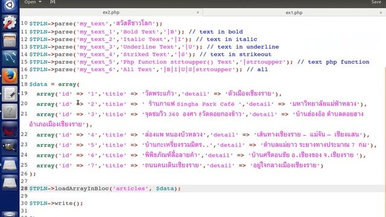
Task: Click '$TPLN->write();' on line 30
Action: click(56, 203)
